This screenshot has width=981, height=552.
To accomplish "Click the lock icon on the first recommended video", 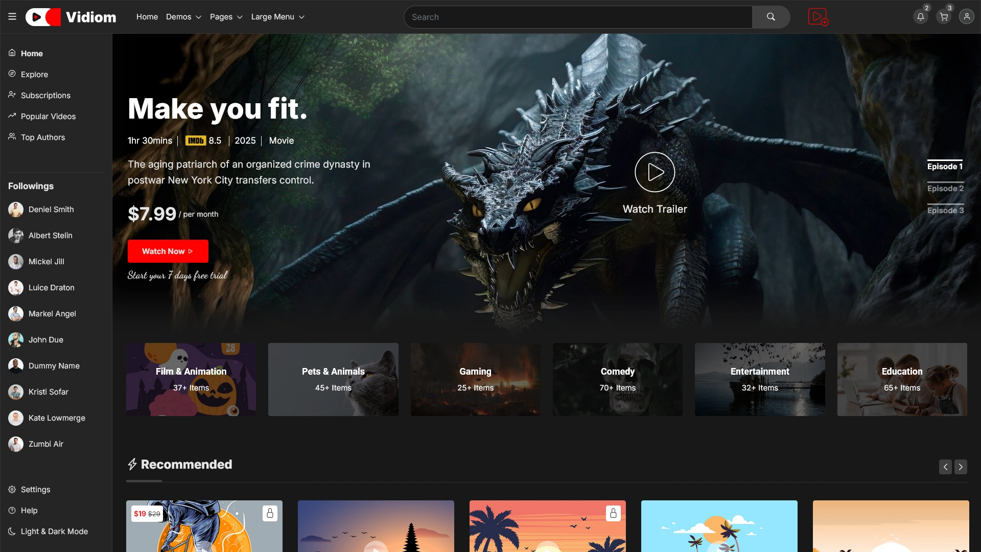I will coord(270,513).
